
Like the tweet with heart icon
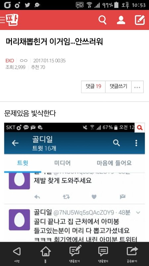(94, 197)
